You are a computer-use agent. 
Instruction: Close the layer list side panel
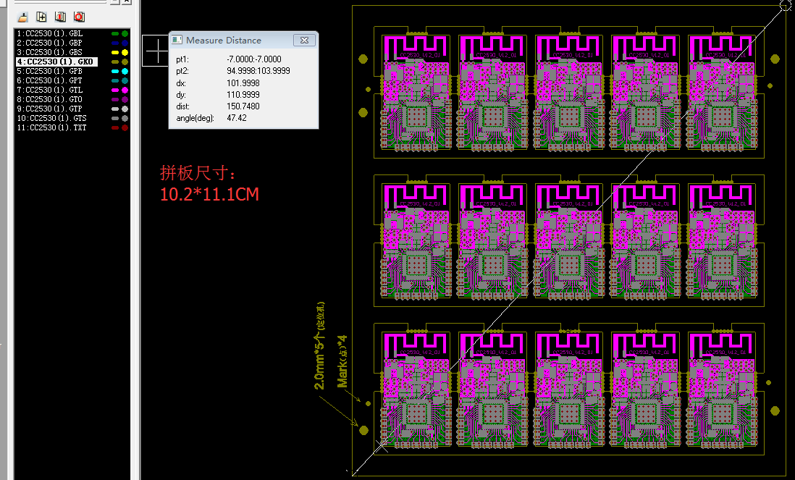click(127, 1)
